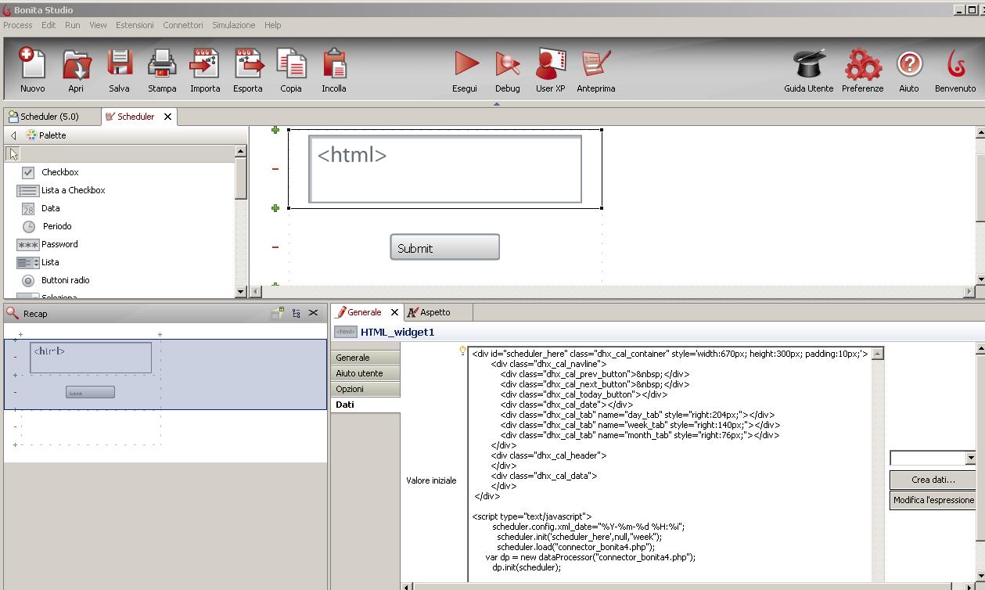This screenshot has height=590, width=985.
Task: Collapse the toolbar via small up arrow
Action: coord(496,104)
